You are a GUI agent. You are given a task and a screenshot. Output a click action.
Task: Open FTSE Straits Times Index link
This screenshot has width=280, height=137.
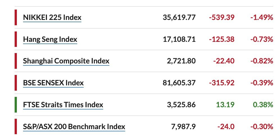63,105
